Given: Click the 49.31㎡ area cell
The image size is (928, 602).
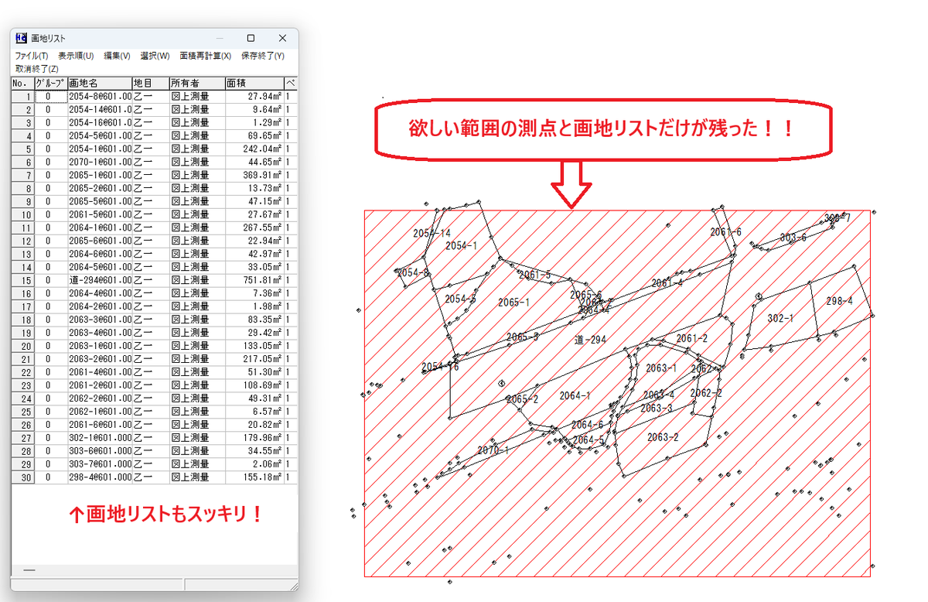Looking at the screenshot, I should coord(254,398).
